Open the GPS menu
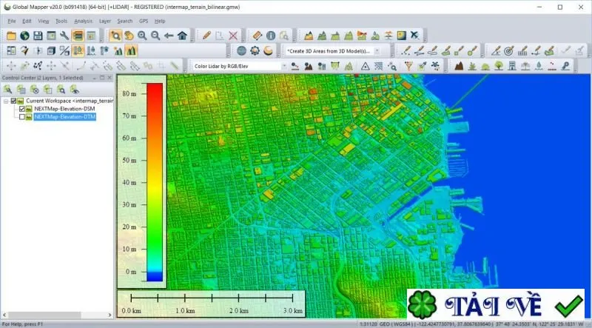This screenshot has width=592, height=328. click(x=144, y=21)
